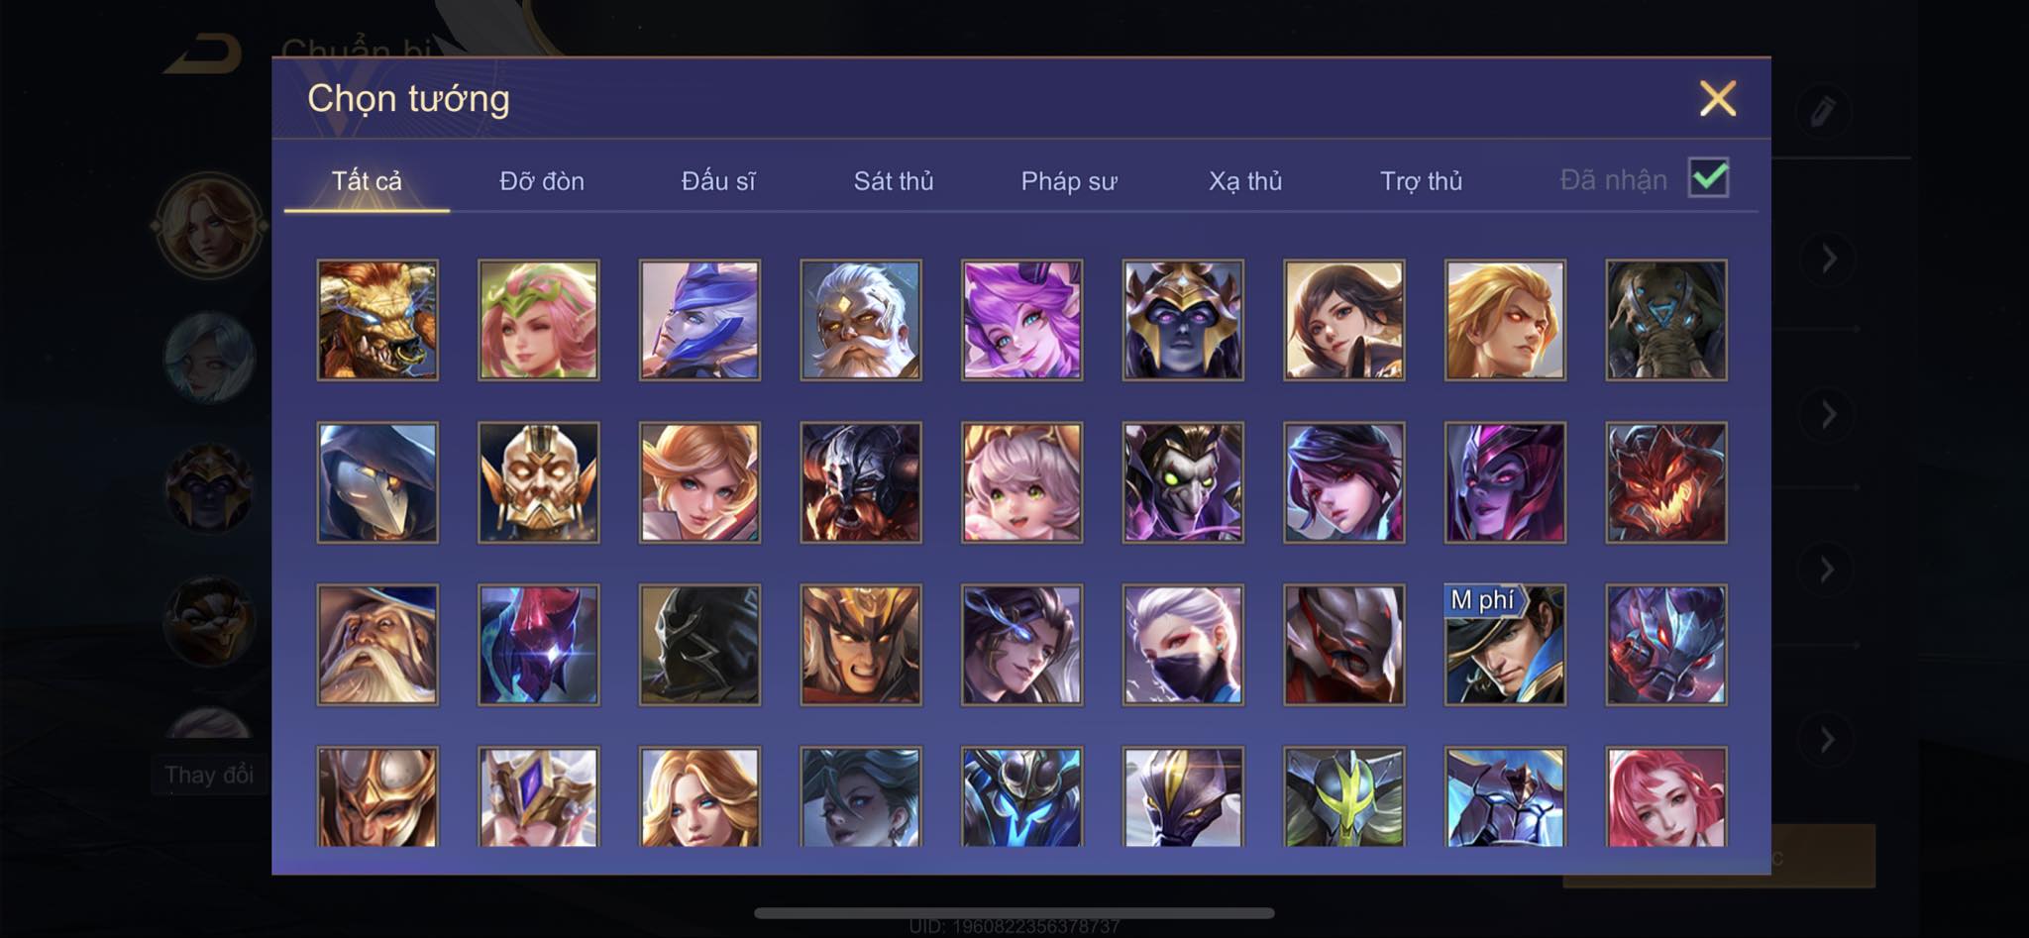Close the 'Chọn tướng' dialog

(1718, 98)
